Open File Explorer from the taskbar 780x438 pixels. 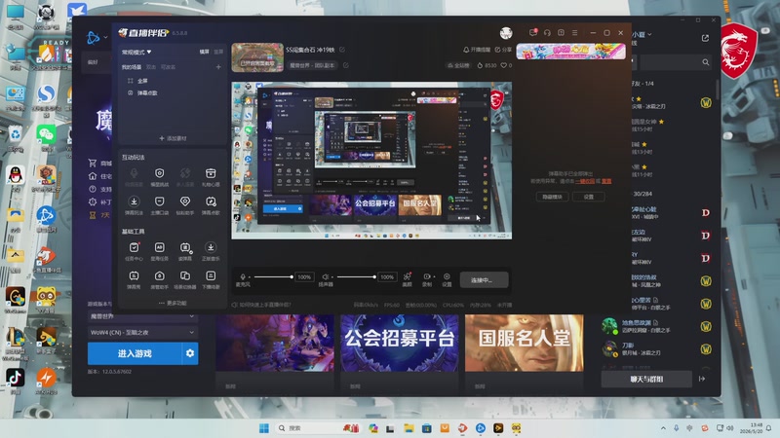[409, 428]
